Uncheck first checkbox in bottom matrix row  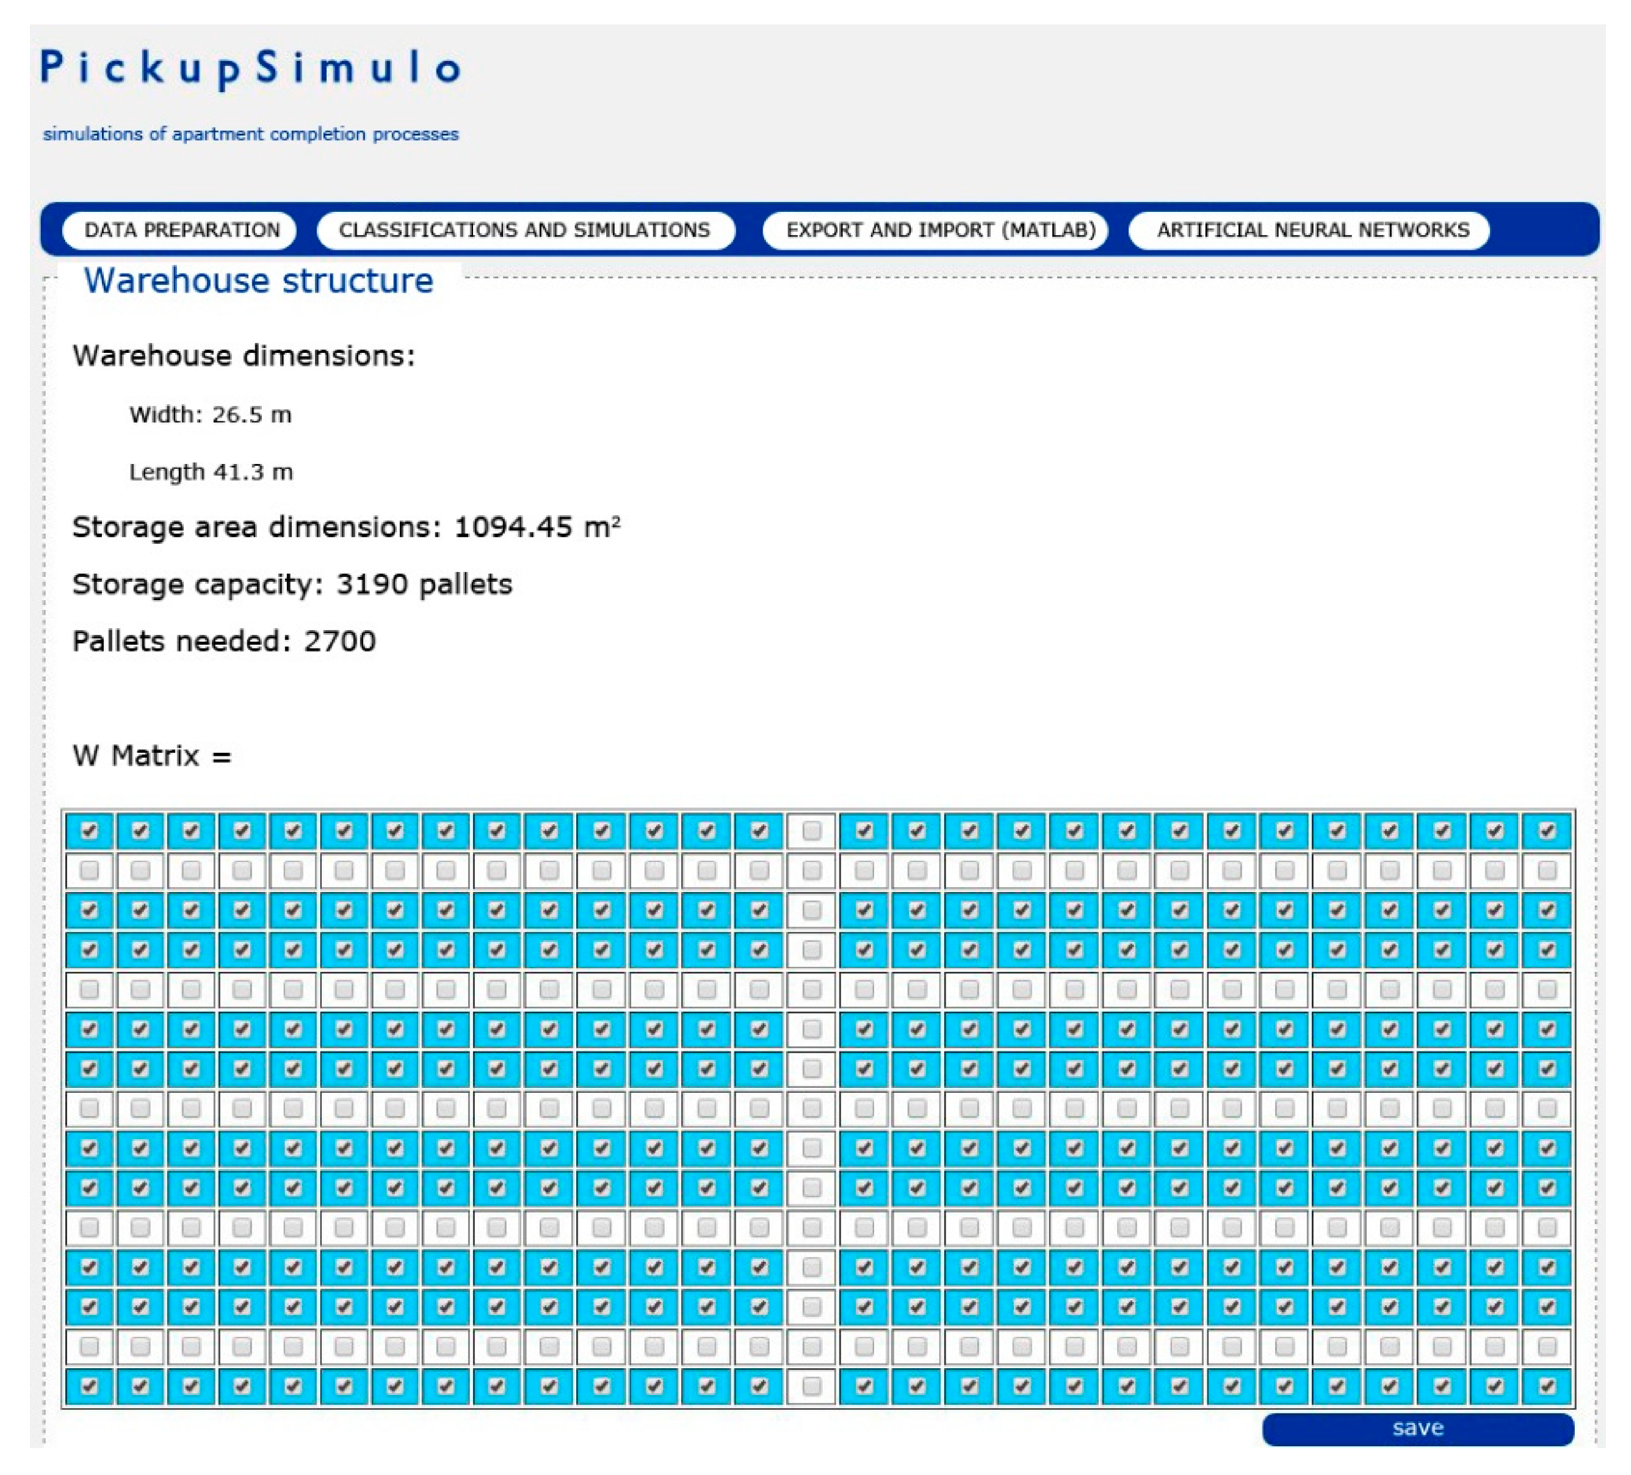pyautogui.click(x=89, y=1386)
